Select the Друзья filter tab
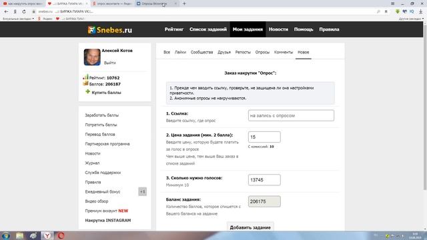427x240 pixels. point(224,52)
